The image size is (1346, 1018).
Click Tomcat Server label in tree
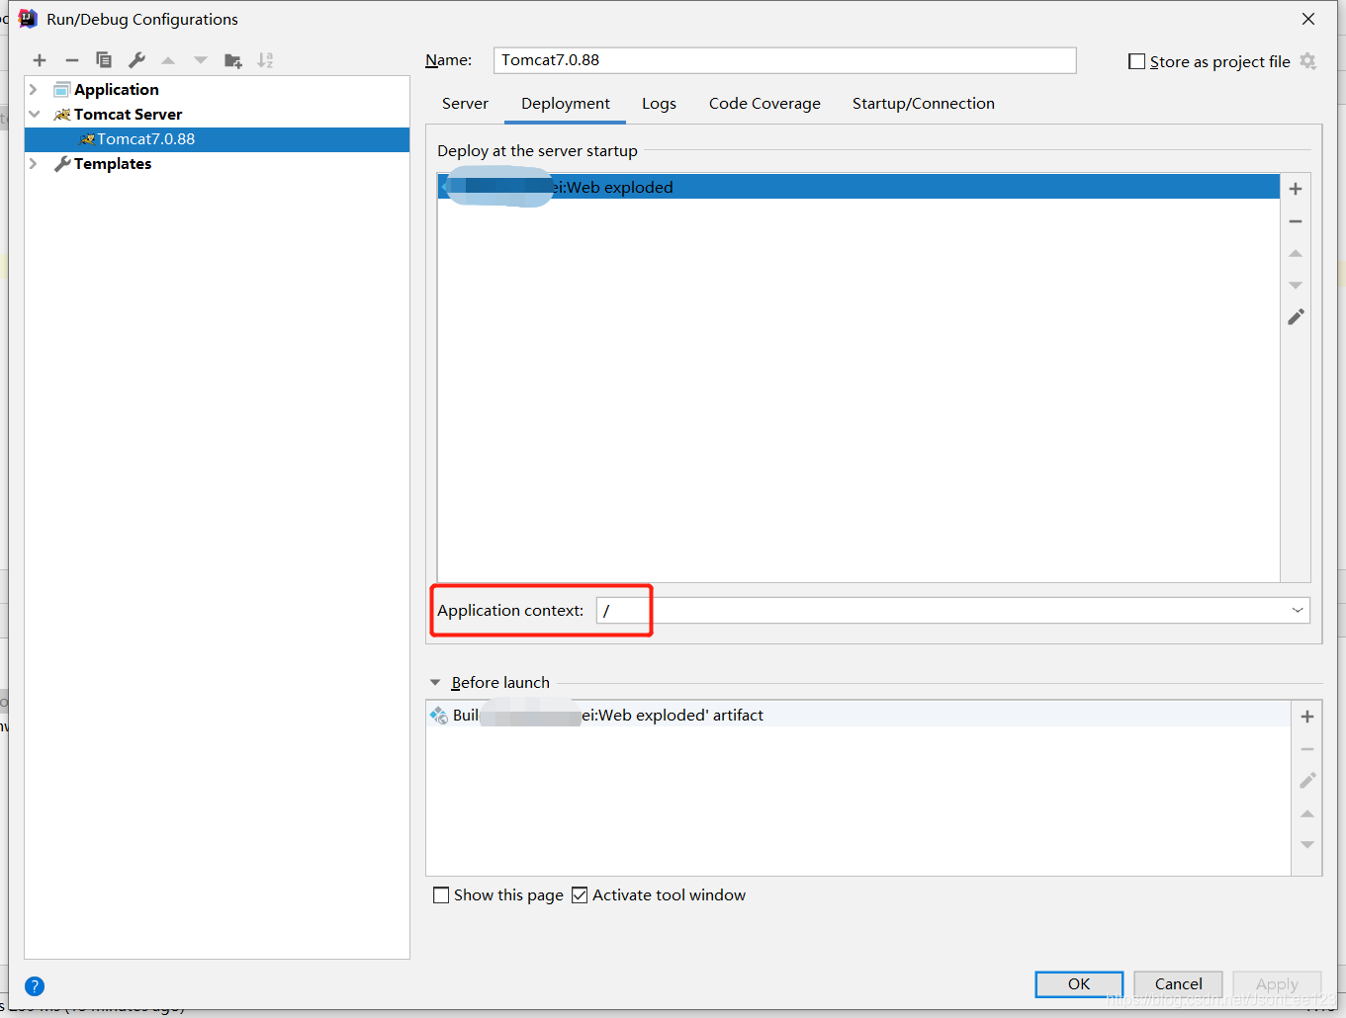click(129, 115)
